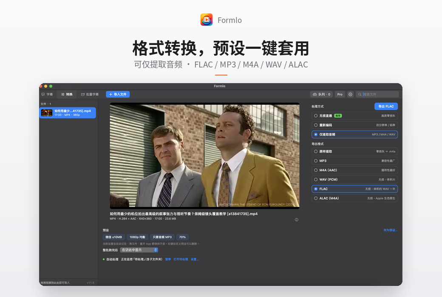Click the v11.5 version text
442x297 pixels.
pyautogui.click(x=91, y=283)
